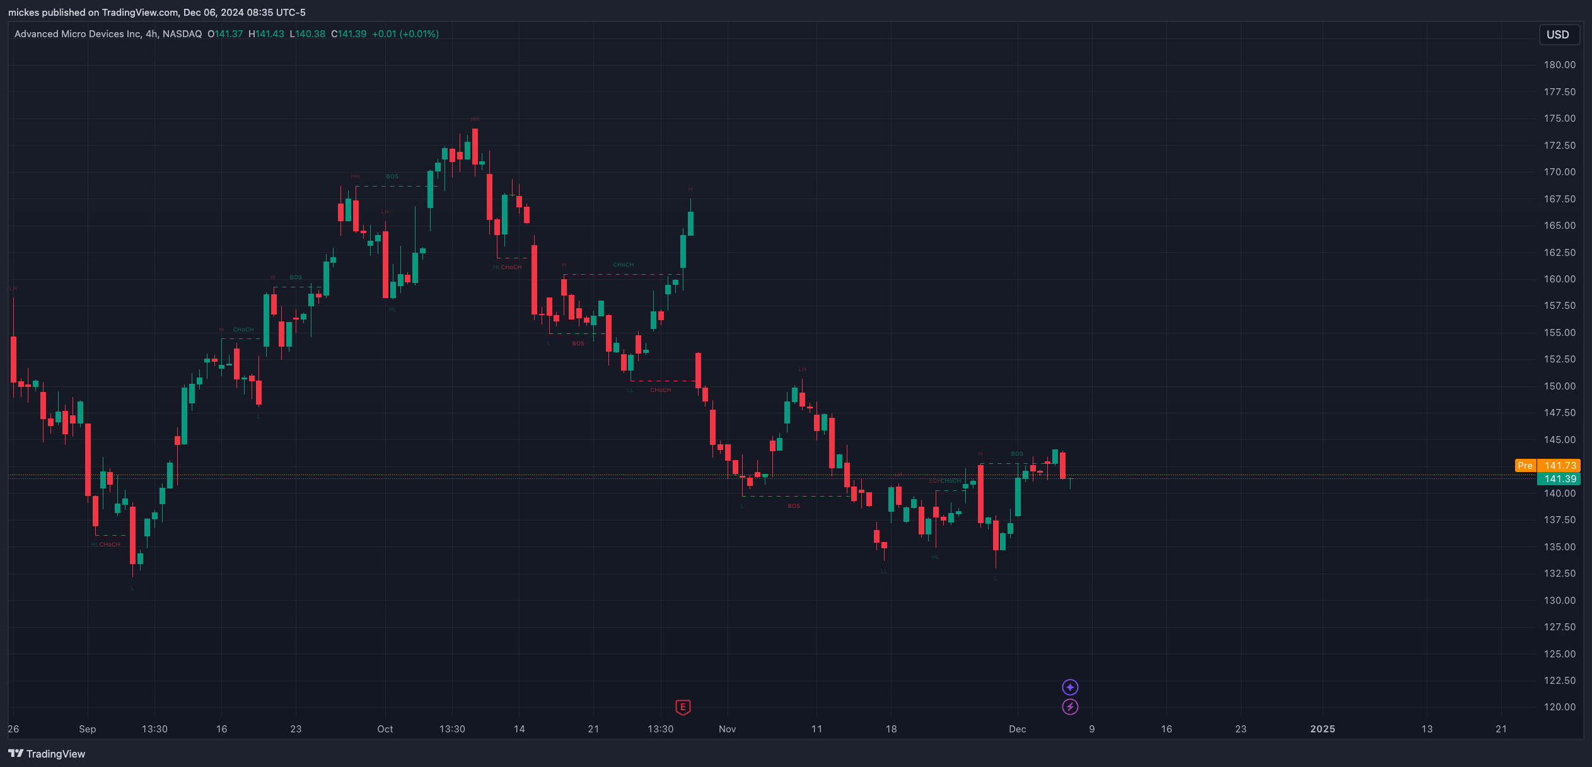The image size is (1592, 767).
Task: Click the 120.00 price axis label
Action: click(1559, 707)
